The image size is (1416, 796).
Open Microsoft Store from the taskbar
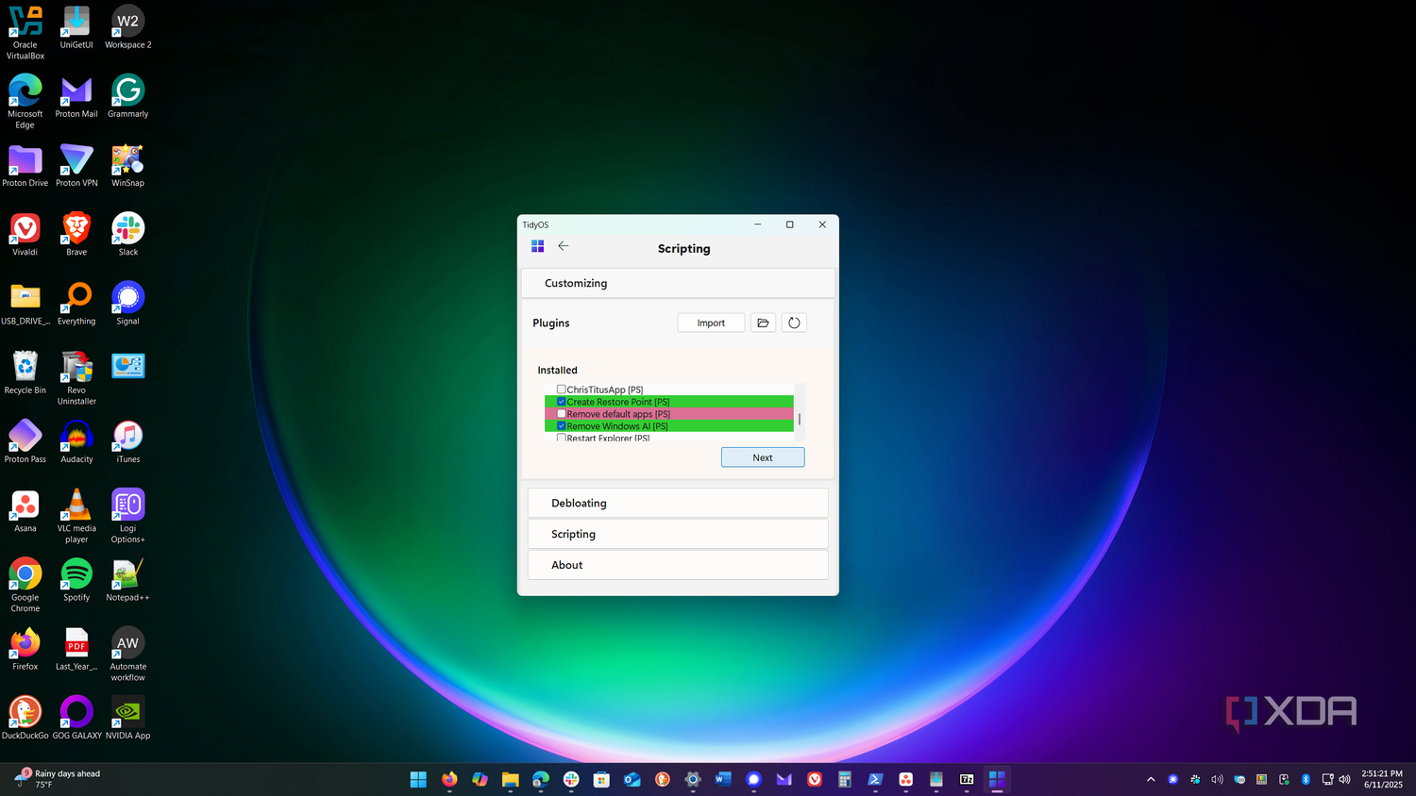point(601,779)
